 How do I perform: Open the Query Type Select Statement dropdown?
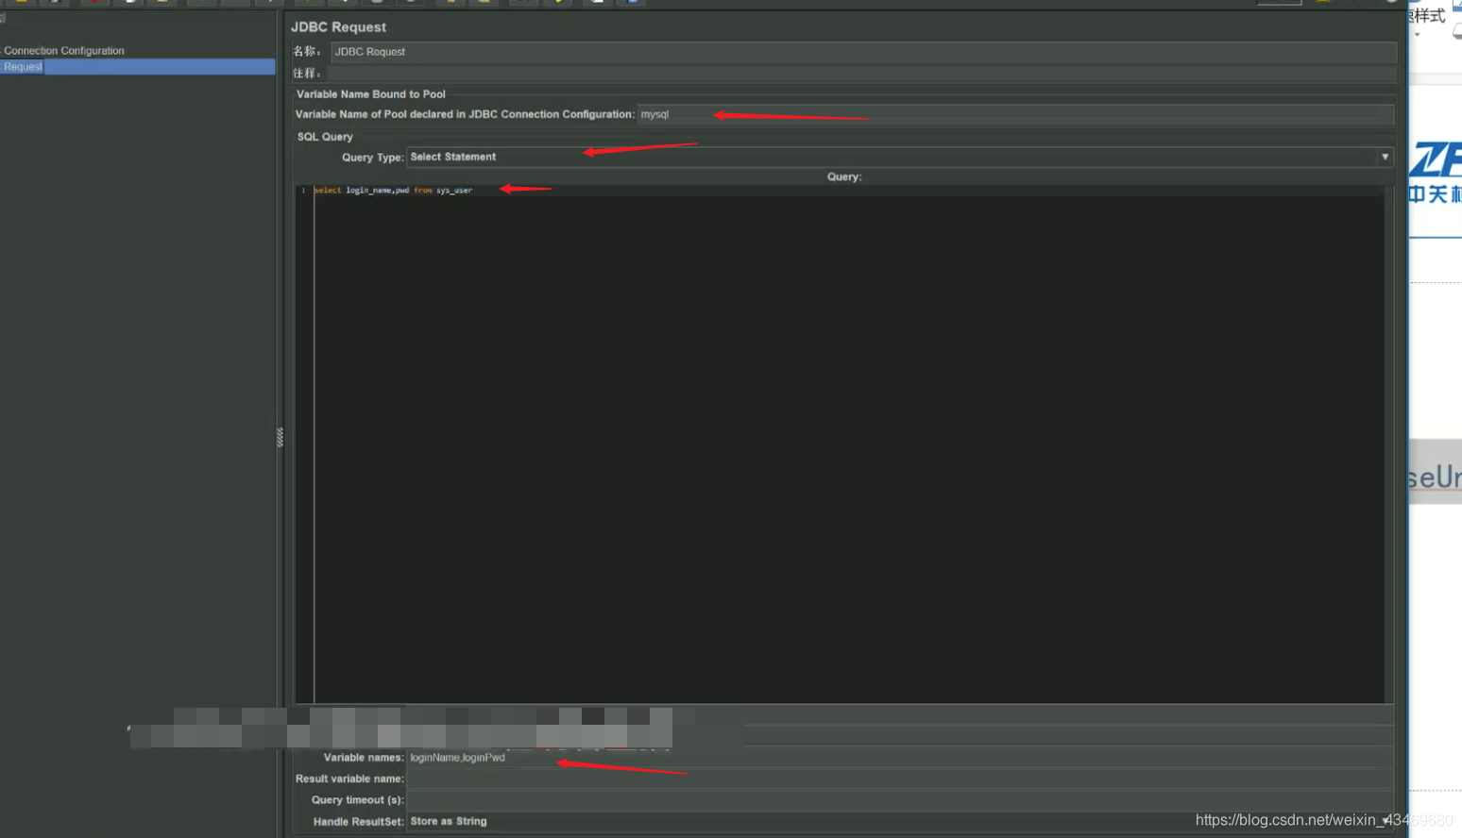coord(900,157)
